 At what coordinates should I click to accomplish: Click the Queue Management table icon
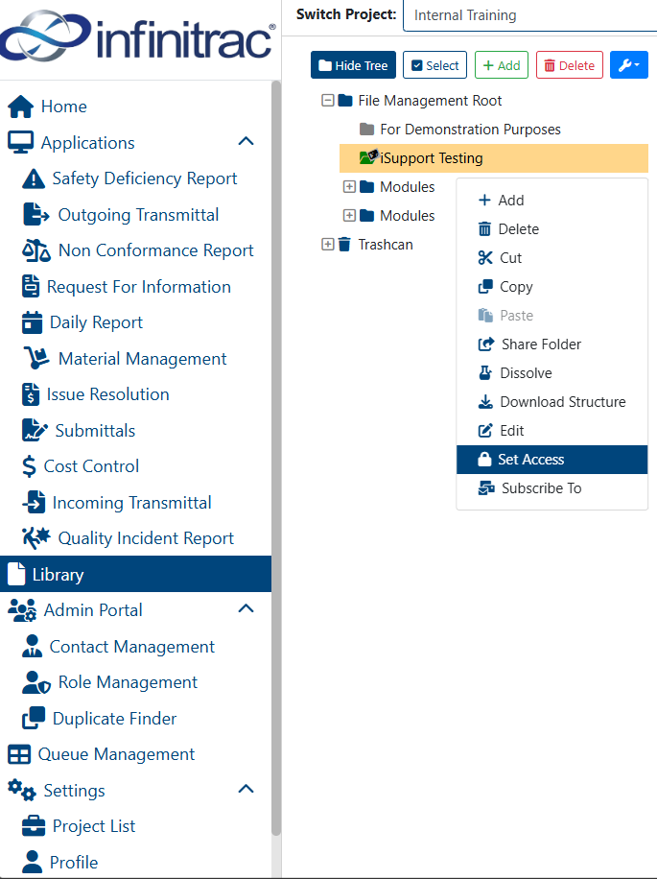pos(19,754)
